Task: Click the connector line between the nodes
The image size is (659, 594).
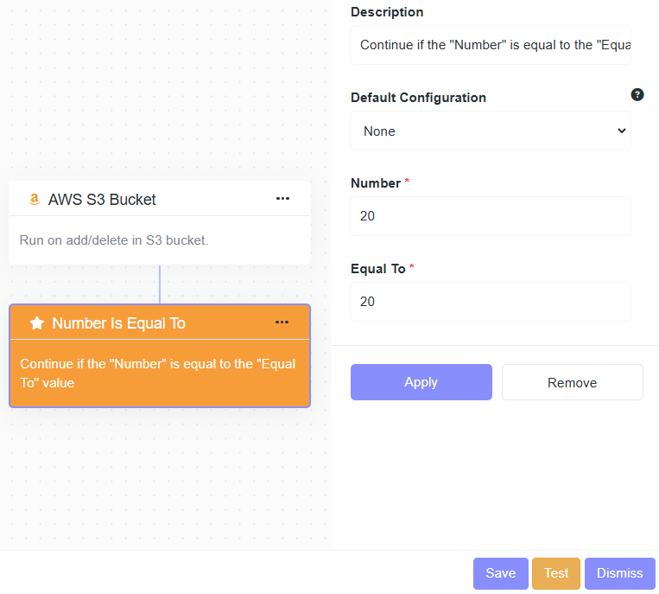Action: [x=160, y=284]
